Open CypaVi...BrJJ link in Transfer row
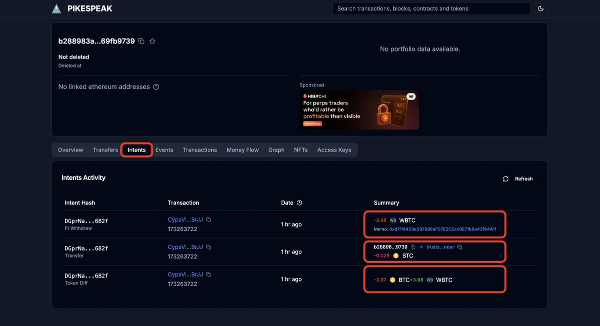 (x=185, y=247)
